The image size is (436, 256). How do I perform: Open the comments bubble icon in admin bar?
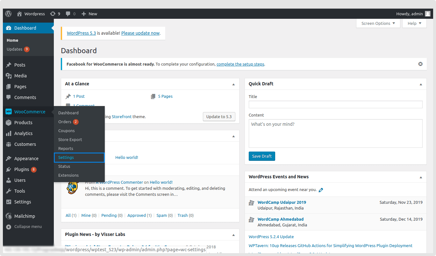[x=68, y=14]
